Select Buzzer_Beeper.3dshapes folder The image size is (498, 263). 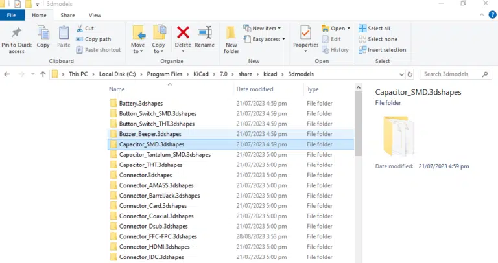click(231, 134)
